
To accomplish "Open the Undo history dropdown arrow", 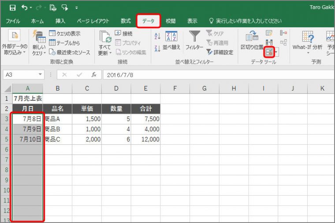I will click(x=31, y=7).
